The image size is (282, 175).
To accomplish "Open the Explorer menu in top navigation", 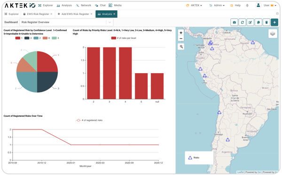I will pyautogui.click(x=46, y=5).
